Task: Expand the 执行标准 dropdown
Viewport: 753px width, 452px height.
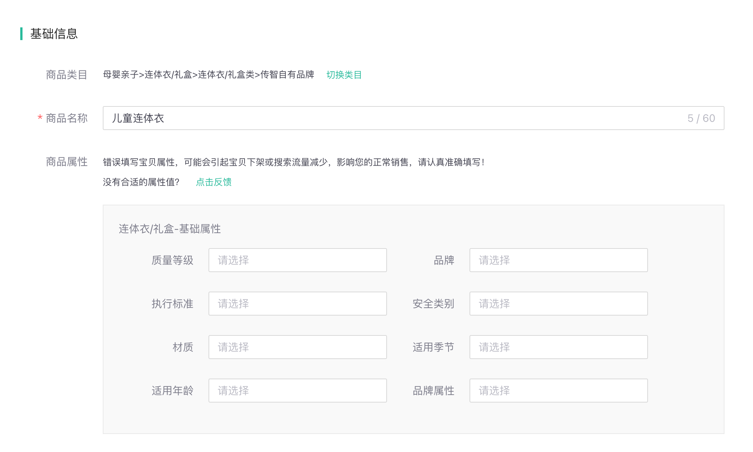Action: [x=297, y=304]
